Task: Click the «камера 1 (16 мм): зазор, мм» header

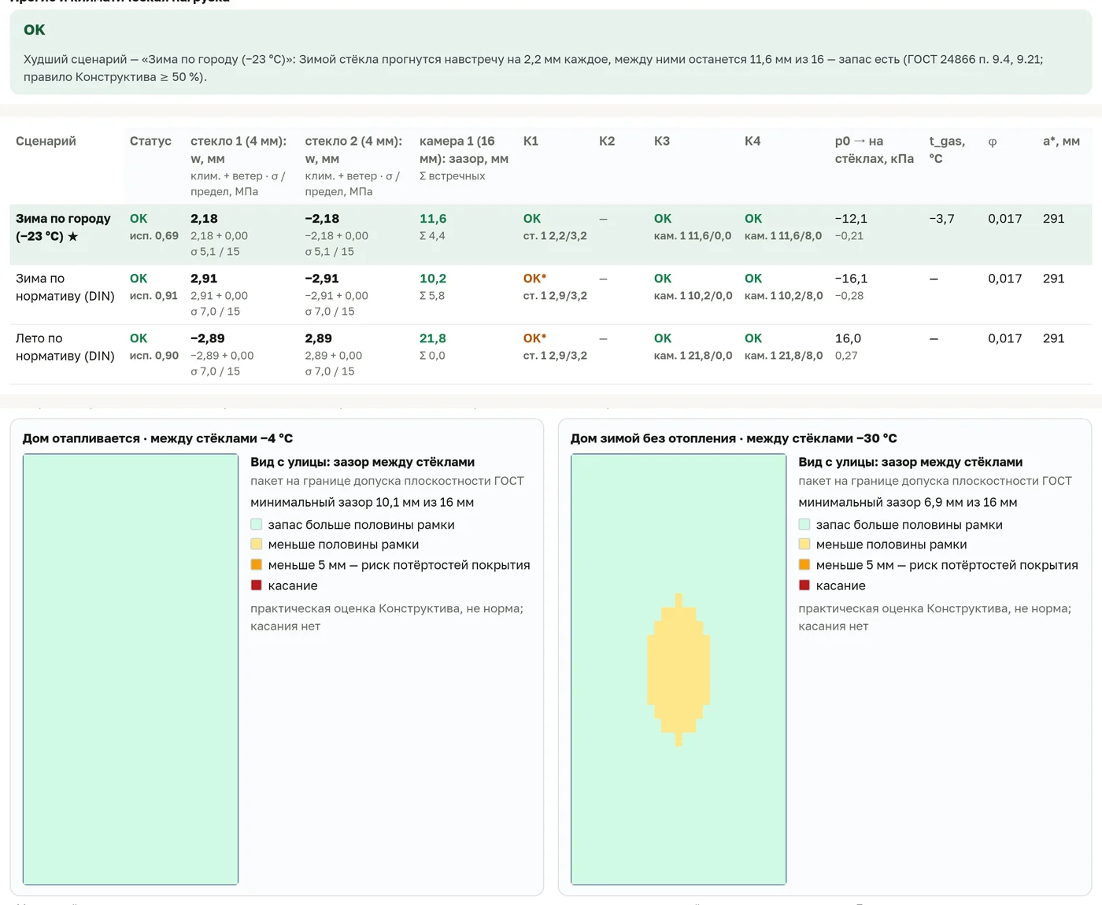Action: pos(464,150)
